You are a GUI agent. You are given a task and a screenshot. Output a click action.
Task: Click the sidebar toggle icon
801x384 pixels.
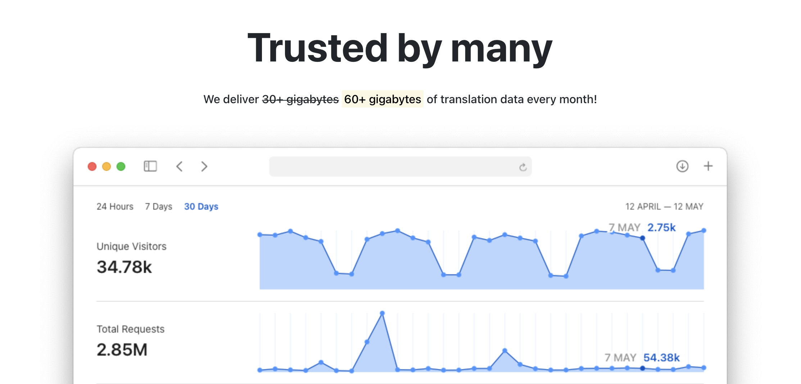click(x=150, y=166)
